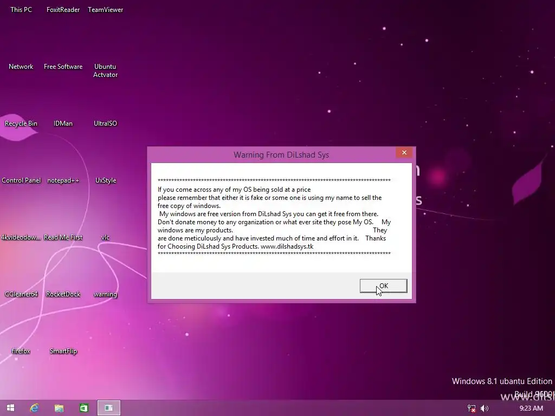Open the green Store icon on the taskbar
This screenshot has width=555, height=416.
click(x=84, y=408)
